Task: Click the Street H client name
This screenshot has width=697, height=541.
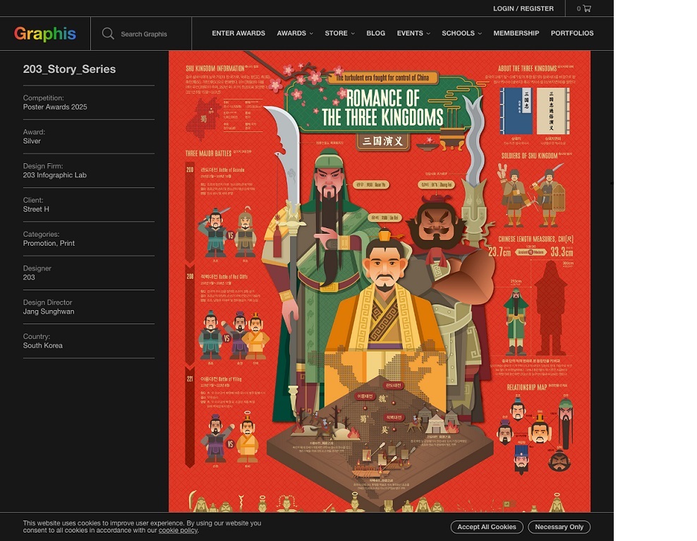Action: (36, 209)
